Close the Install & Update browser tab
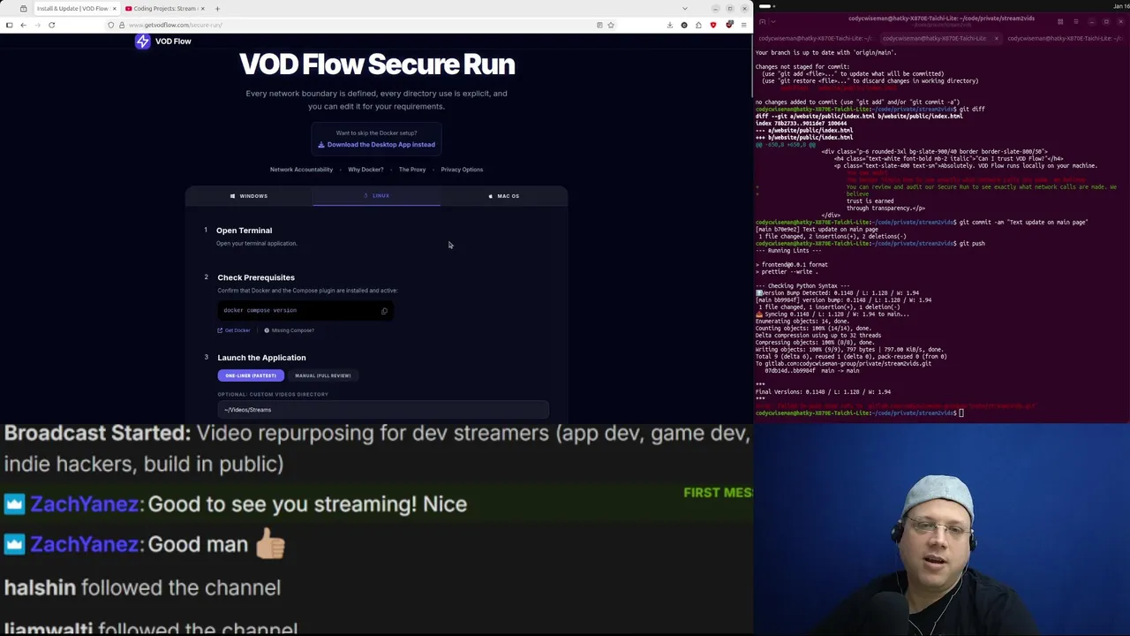 click(x=114, y=9)
